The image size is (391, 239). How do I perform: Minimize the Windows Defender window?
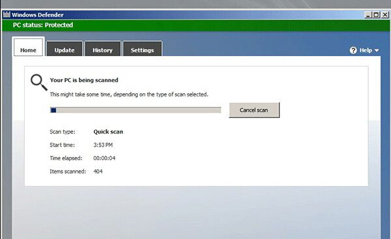coord(368,15)
